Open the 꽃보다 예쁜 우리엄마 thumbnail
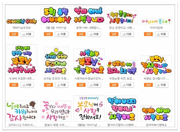Viewport: 180px width, 132px height. (x=56, y=111)
